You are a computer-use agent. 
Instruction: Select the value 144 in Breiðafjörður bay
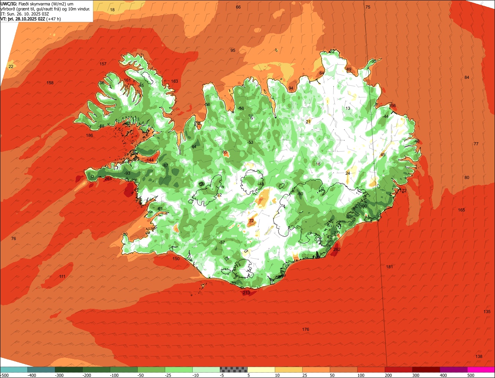click(150, 160)
